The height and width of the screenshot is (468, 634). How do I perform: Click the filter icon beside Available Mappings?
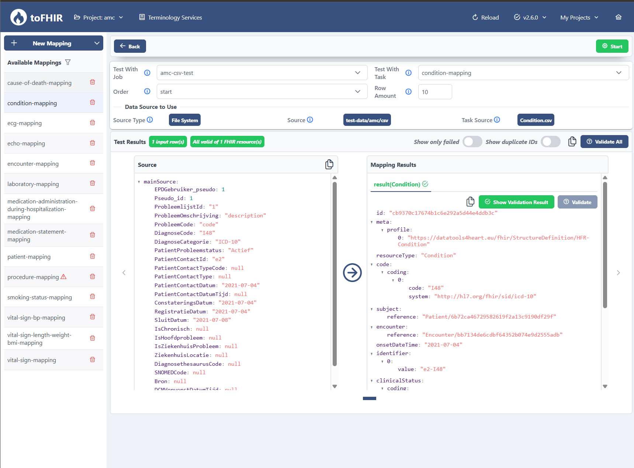pyautogui.click(x=68, y=62)
